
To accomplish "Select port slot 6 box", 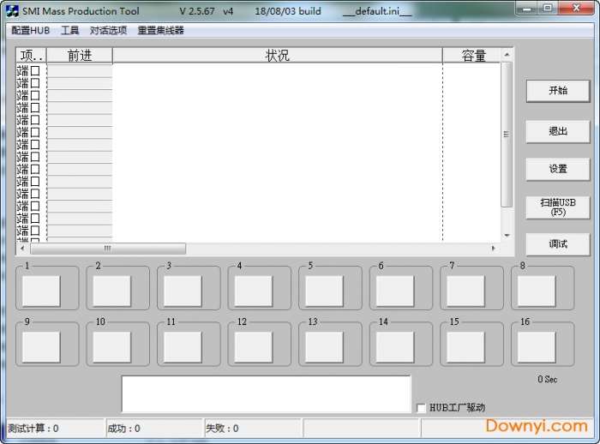I will (x=395, y=291).
